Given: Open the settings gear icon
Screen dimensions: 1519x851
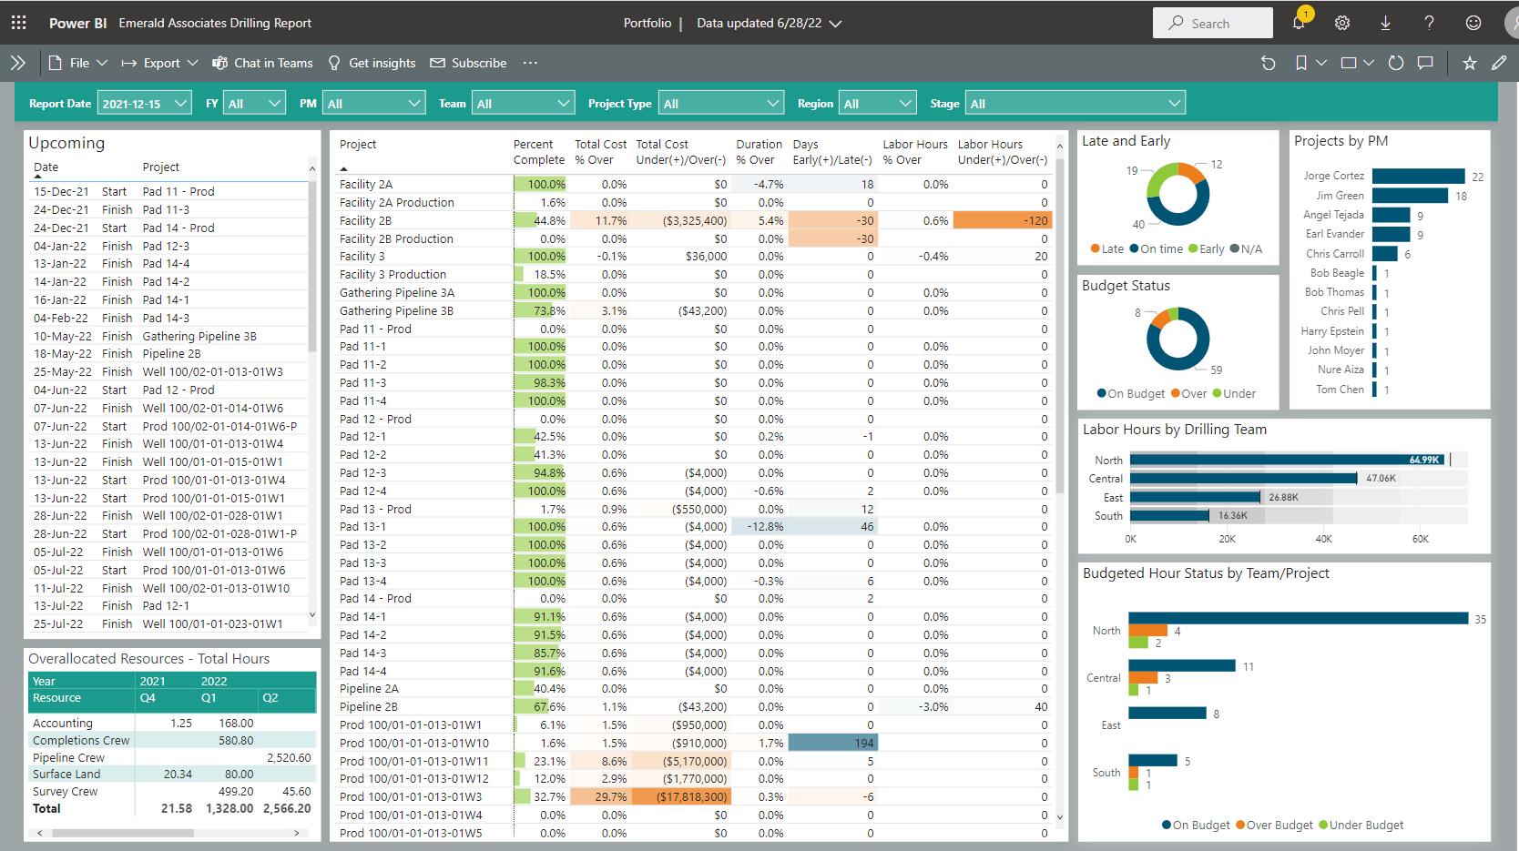Looking at the screenshot, I should tap(1342, 23).
